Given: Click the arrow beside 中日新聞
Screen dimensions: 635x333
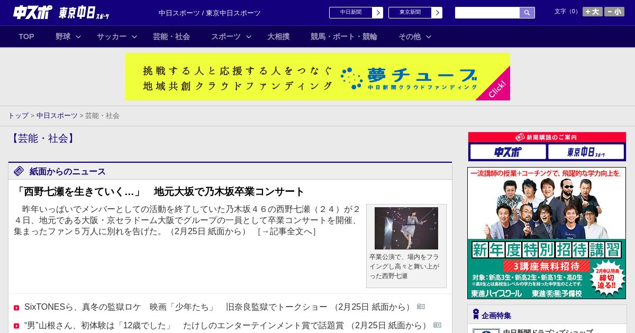Looking at the screenshot, I should [378, 13].
